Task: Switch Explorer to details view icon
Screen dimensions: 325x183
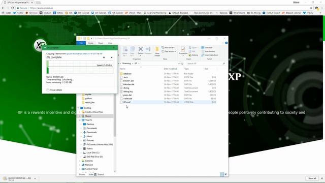Action: (222, 174)
